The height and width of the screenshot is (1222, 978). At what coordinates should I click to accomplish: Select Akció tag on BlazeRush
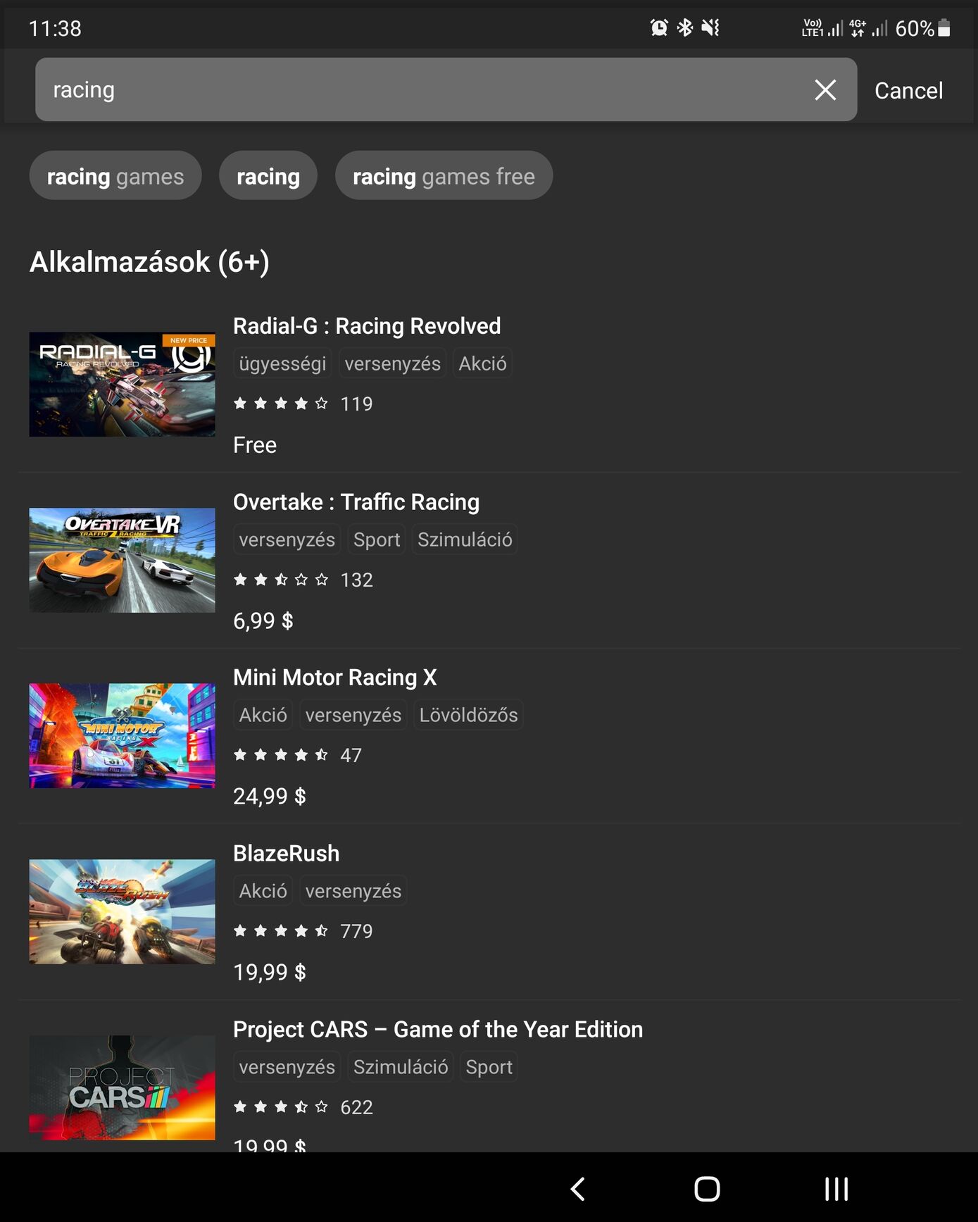point(263,891)
